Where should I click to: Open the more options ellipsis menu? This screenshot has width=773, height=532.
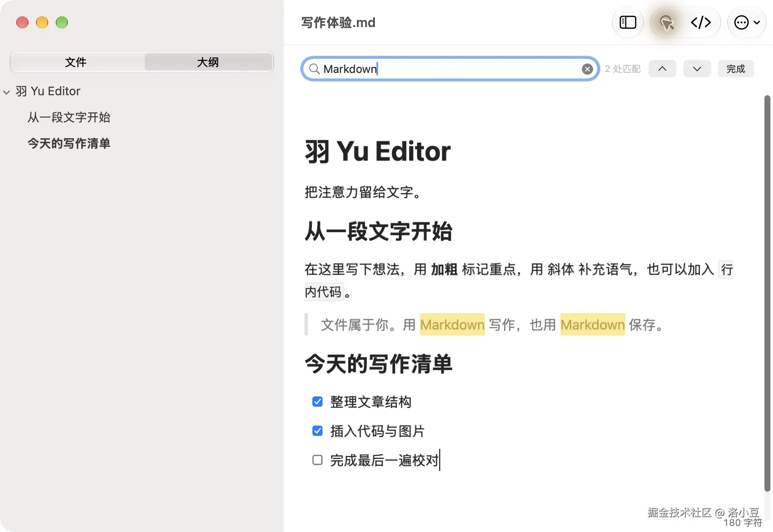click(747, 22)
